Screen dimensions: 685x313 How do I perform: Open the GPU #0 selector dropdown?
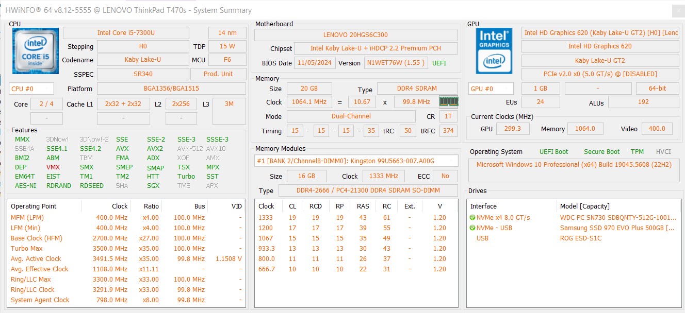coord(491,89)
